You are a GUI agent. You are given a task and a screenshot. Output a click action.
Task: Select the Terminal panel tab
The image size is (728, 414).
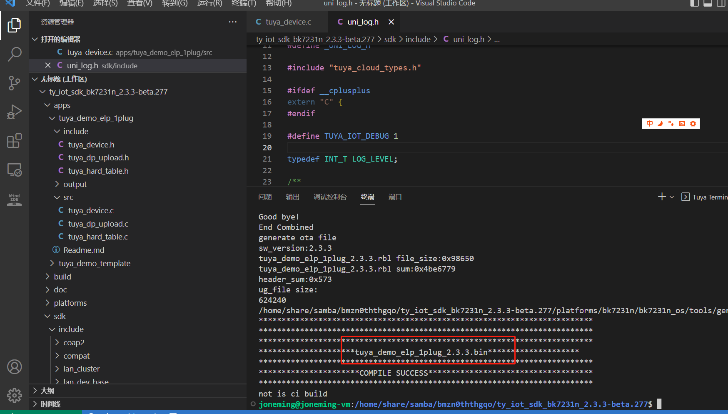coord(368,197)
